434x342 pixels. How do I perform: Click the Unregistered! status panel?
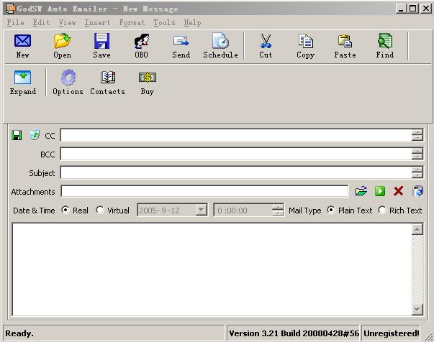[x=391, y=333]
